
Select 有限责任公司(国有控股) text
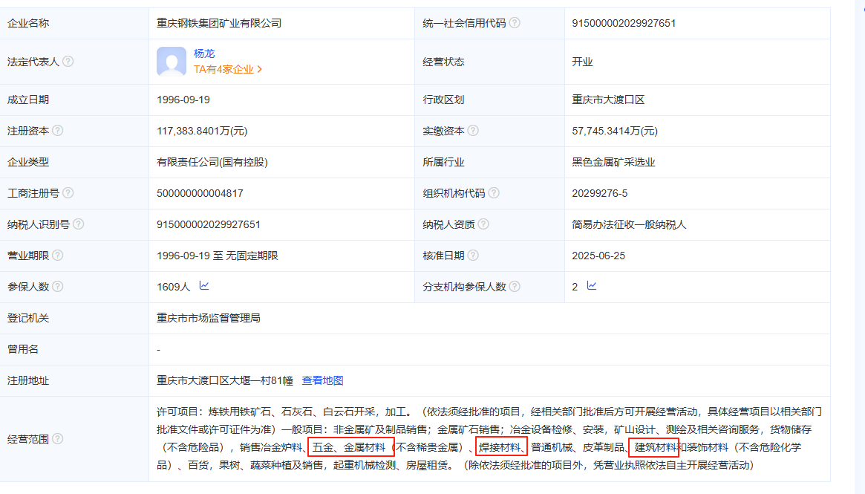click(212, 162)
